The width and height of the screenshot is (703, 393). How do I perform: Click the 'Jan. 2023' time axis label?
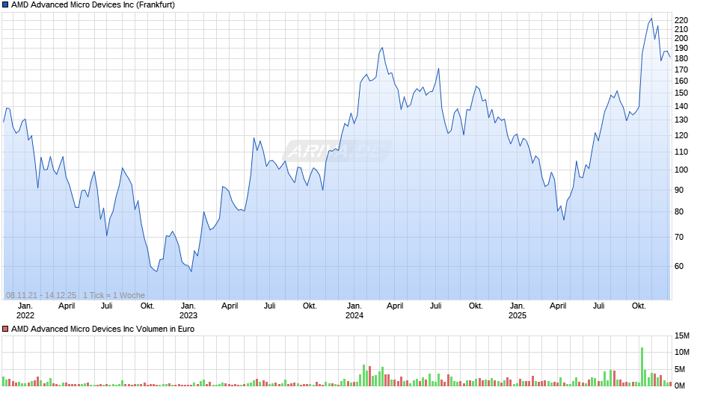coord(188,311)
